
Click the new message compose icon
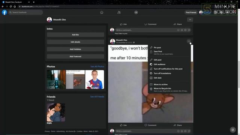(x=233, y=130)
